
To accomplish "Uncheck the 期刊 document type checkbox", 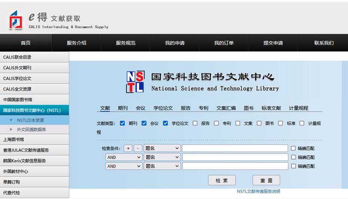I will pos(122,123).
